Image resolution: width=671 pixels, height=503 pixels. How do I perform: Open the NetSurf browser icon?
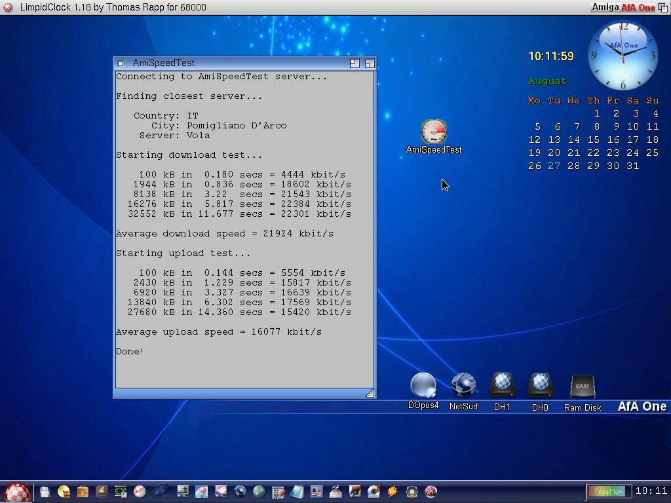[463, 386]
